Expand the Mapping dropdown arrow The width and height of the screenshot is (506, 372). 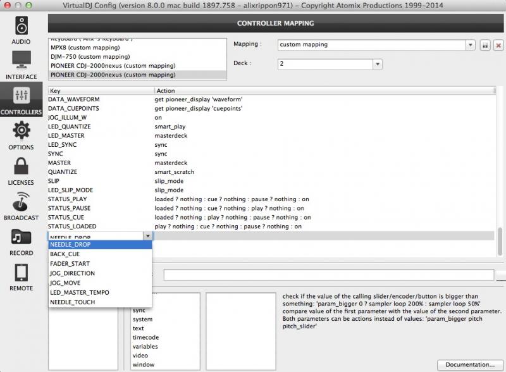[471, 45]
